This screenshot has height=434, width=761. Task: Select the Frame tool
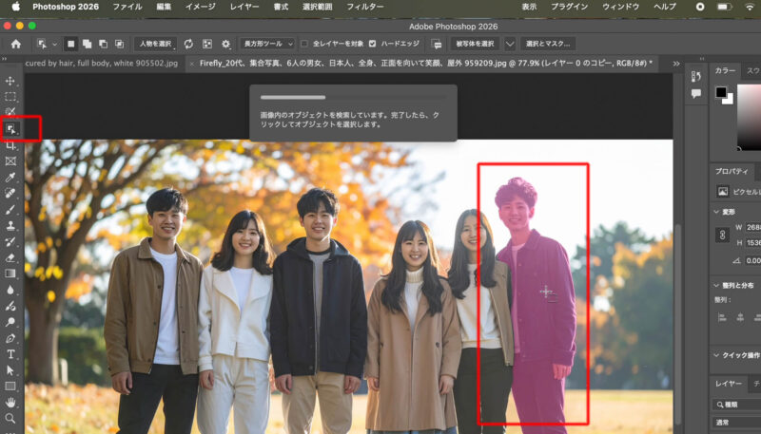tap(10, 161)
